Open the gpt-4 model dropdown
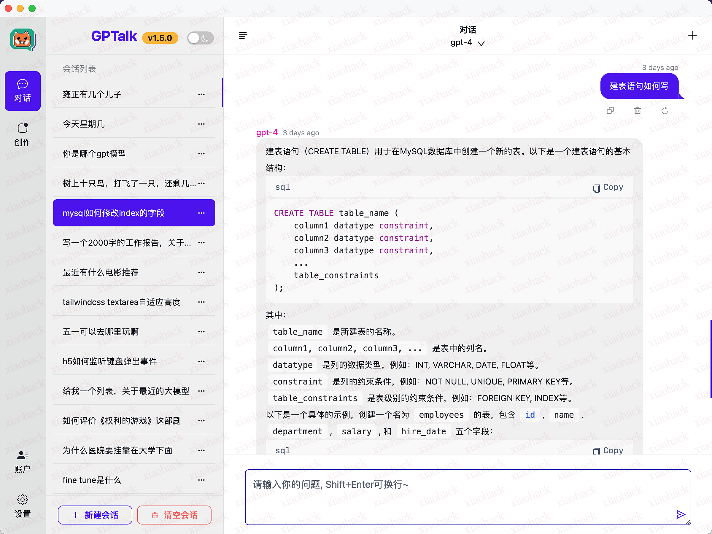 (467, 42)
